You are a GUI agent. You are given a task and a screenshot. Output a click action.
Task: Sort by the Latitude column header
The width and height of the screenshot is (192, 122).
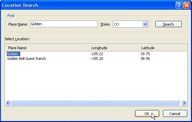[x=162, y=48]
